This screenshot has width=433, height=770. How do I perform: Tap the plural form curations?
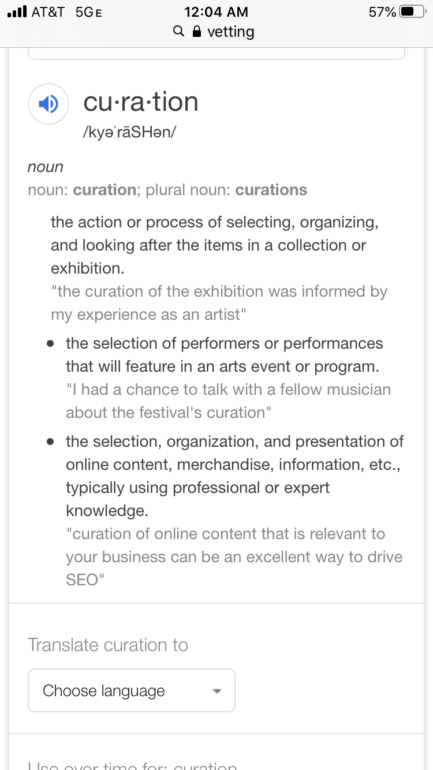(x=271, y=190)
